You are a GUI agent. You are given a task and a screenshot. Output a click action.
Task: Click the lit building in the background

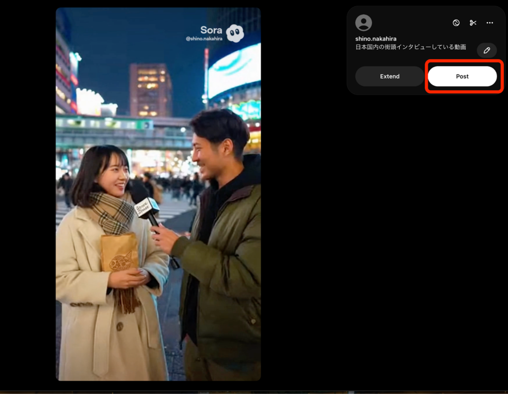[x=150, y=89]
